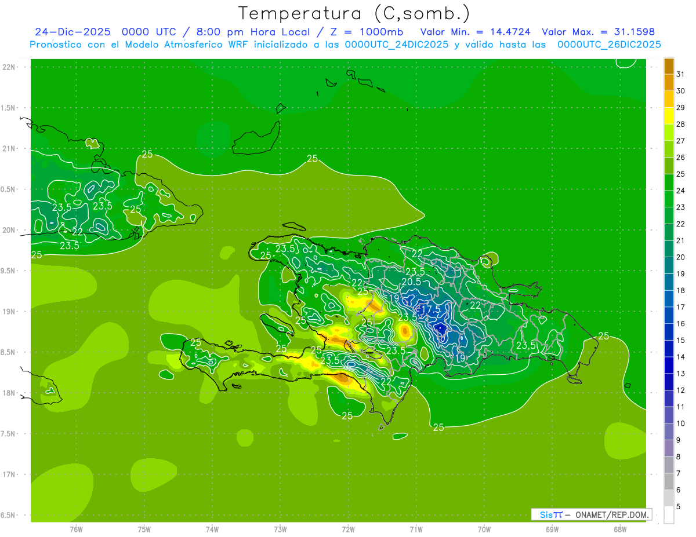Image resolution: width=696 pixels, height=537 pixels.
Task: Click the '19N' latitude axis label
Action: click(x=9, y=312)
